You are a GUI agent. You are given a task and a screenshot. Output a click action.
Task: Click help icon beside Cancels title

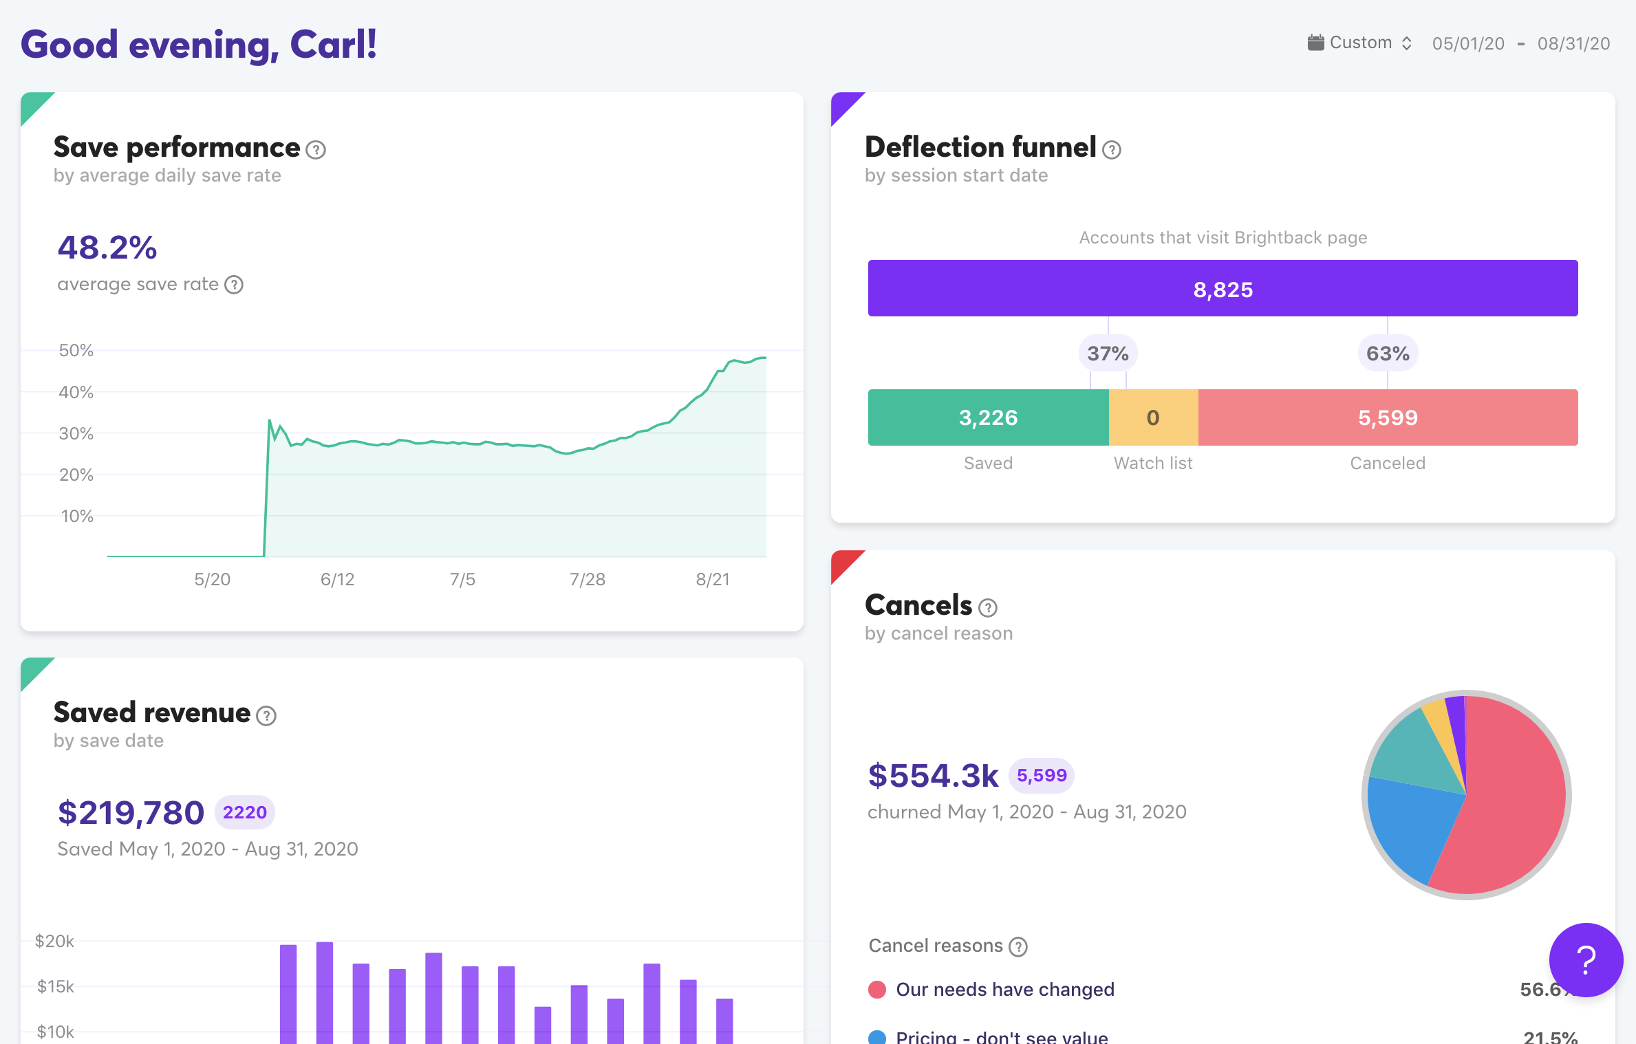(988, 608)
